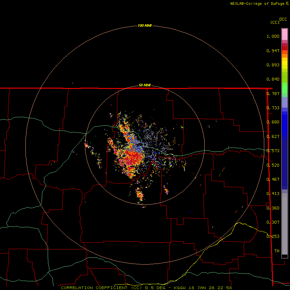This screenshot has height=290, width=290.
Task: Select the 0.520 scale value
Action: pyautogui.click(x=273, y=165)
